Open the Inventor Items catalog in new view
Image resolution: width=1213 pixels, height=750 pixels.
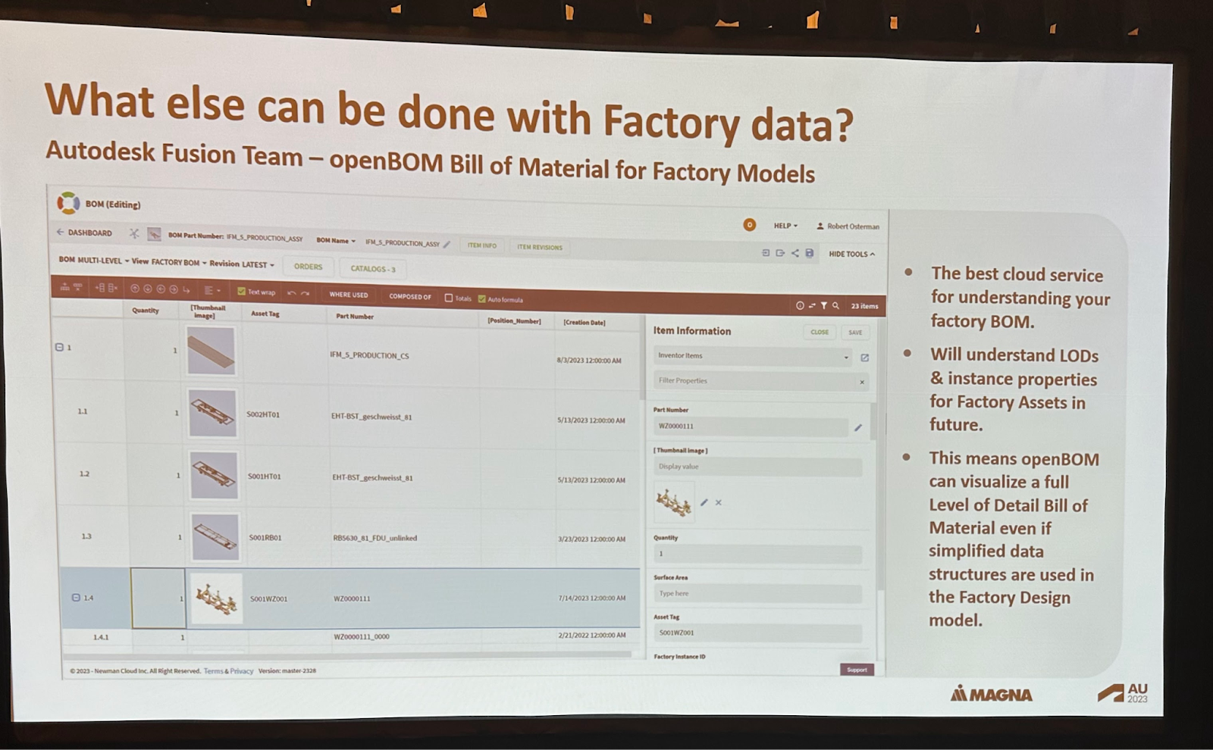pyautogui.click(x=864, y=358)
